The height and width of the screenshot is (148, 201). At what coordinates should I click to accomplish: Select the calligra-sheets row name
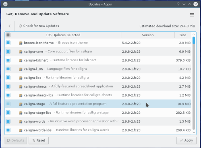click(x=35, y=86)
